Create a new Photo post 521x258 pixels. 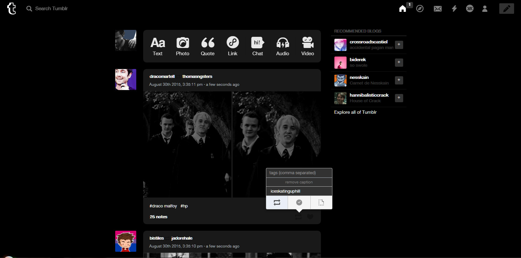click(183, 46)
